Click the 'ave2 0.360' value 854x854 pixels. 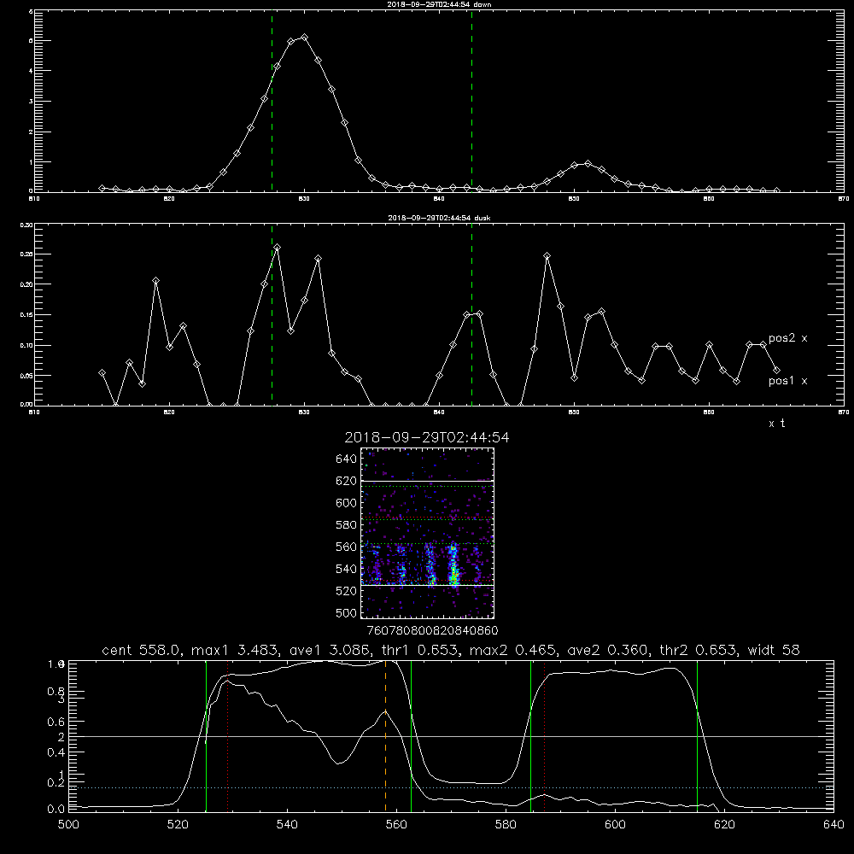606,650
